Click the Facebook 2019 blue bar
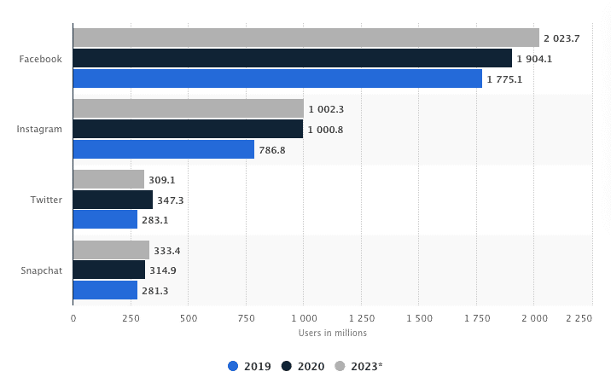611x389 pixels. coord(278,78)
